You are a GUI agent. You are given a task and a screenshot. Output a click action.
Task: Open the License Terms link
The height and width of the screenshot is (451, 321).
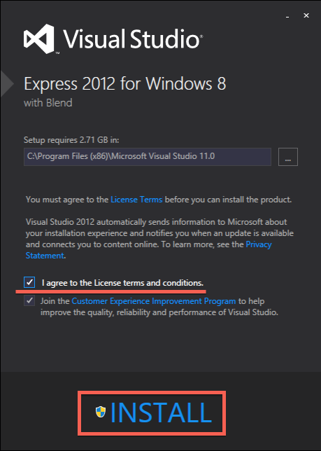[x=136, y=200]
